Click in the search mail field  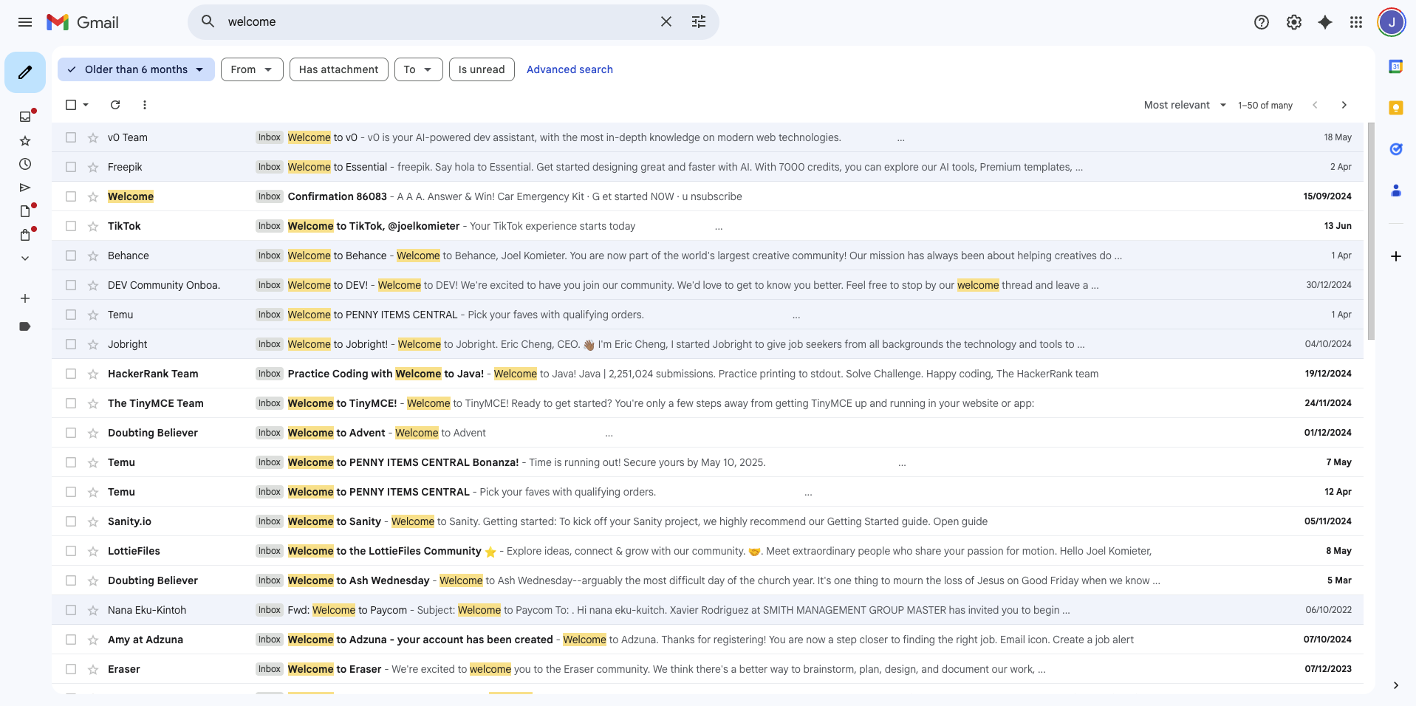point(436,22)
